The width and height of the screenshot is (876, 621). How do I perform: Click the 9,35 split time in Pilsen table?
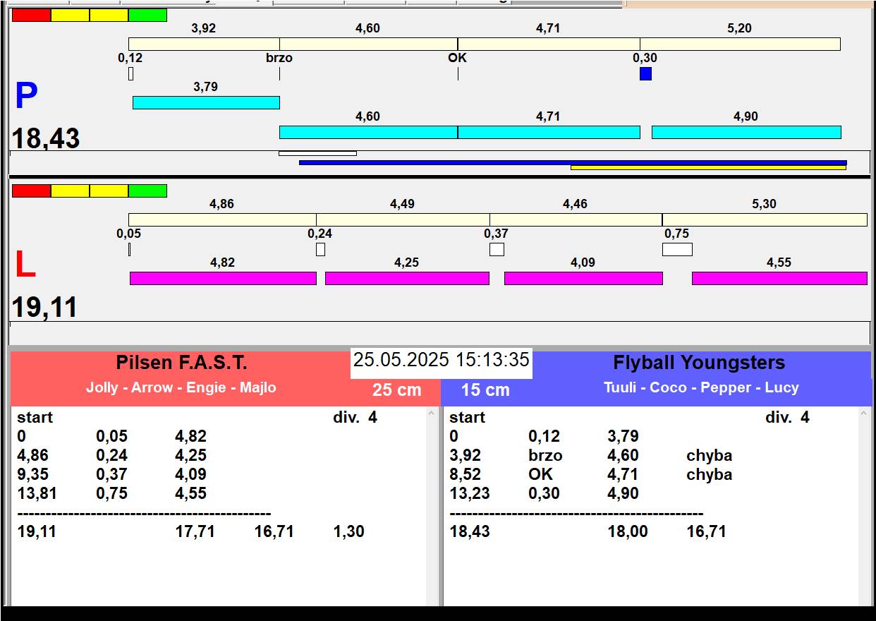click(x=33, y=474)
